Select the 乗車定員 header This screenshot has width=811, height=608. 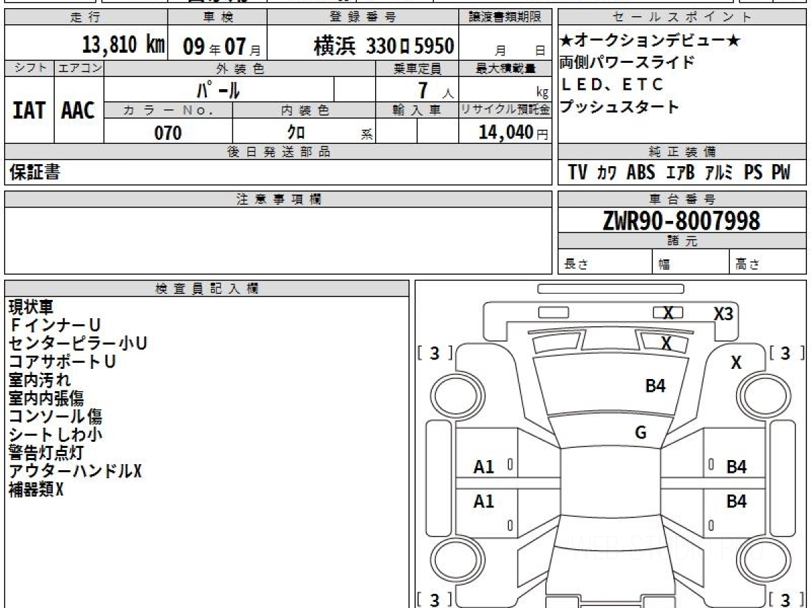pos(418,68)
